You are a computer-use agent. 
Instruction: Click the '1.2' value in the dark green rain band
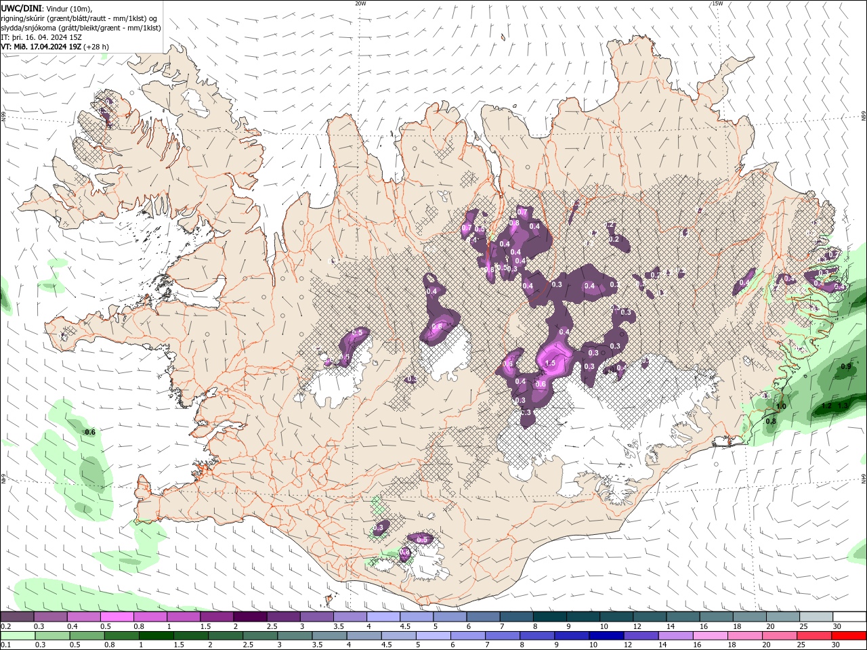pos(826,406)
